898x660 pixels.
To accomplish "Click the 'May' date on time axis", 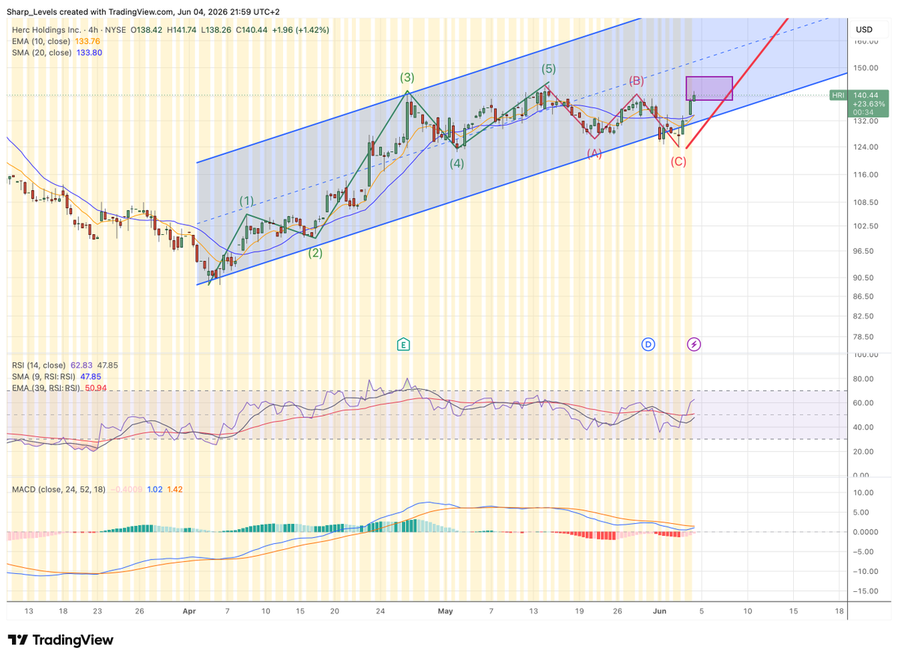I will pyautogui.click(x=445, y=611).
